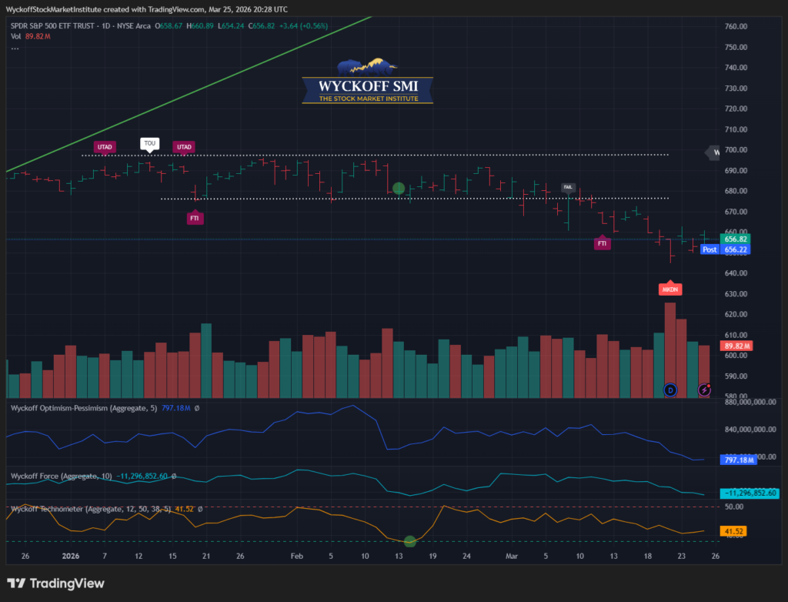Screen dimensions: 788x602
Task: Expand the three-dot indicator legend under Vol
Action: tap(15, 48)
